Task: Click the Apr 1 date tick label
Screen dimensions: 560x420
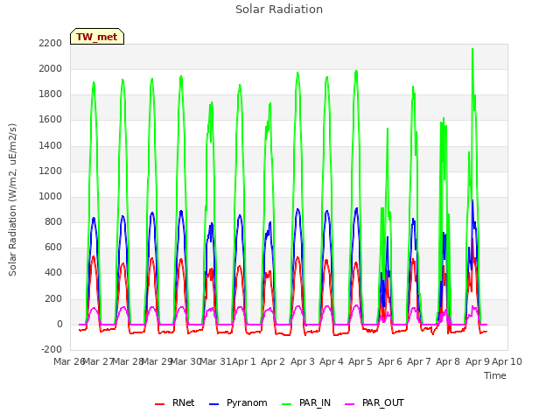Action: click(x=244, y=361)
